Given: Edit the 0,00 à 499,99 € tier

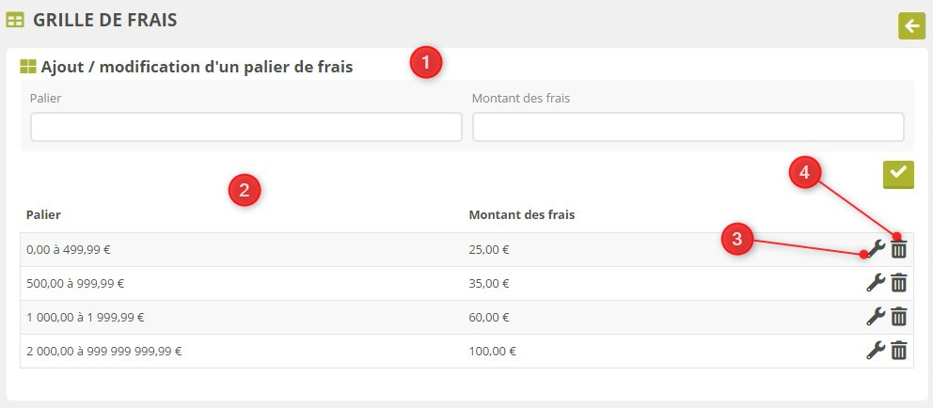Looking at the screenshot, I should (x=876, y=249).
